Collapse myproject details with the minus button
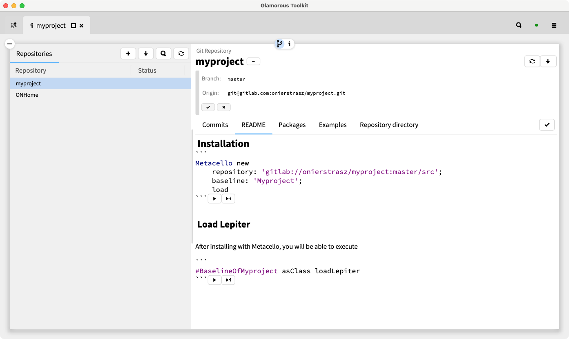 (253, 61)
